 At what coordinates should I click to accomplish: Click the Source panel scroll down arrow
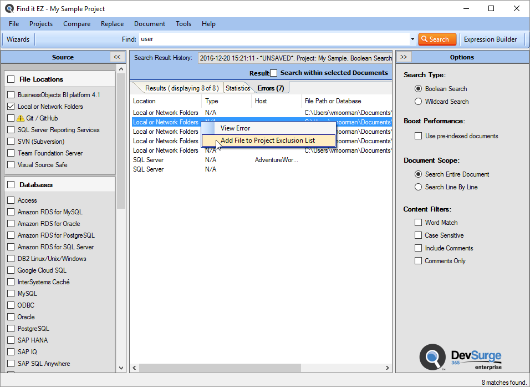click(121, 368)
